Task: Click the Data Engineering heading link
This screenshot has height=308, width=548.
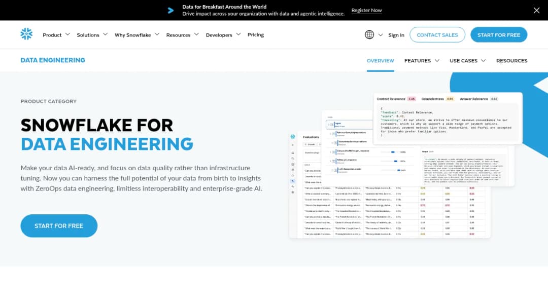Action: (53, 60)
